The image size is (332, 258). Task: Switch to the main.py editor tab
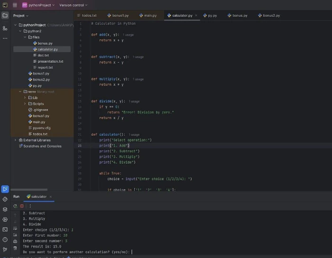(x=148, y=16)
